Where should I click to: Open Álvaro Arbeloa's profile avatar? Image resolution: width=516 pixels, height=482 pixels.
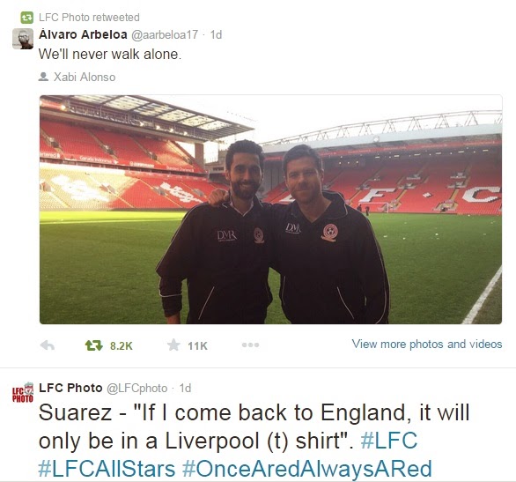[23, 39]
